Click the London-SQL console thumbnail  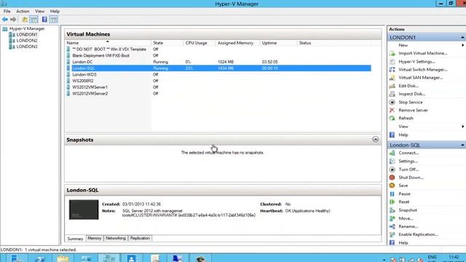click(84, 210)
